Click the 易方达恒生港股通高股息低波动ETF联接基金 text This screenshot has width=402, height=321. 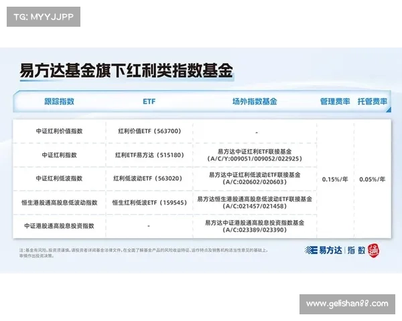[x=255, y=199]
